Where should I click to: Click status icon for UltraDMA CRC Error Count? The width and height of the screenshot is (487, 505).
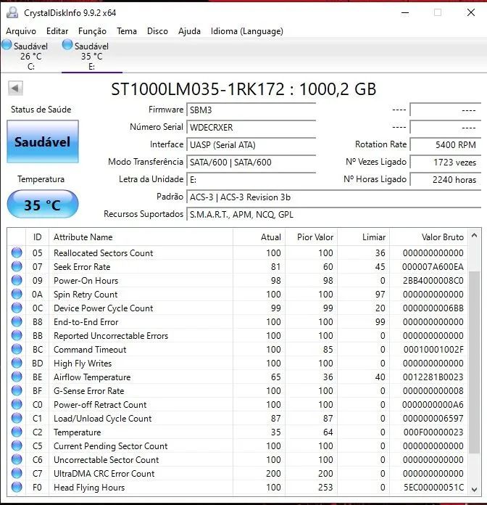pyautogui.click(x=17, y=473)
